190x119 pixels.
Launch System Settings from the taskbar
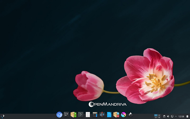[x=66, y=115]
